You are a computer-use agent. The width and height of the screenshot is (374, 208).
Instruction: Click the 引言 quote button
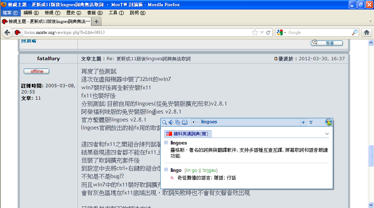point(327,43)
